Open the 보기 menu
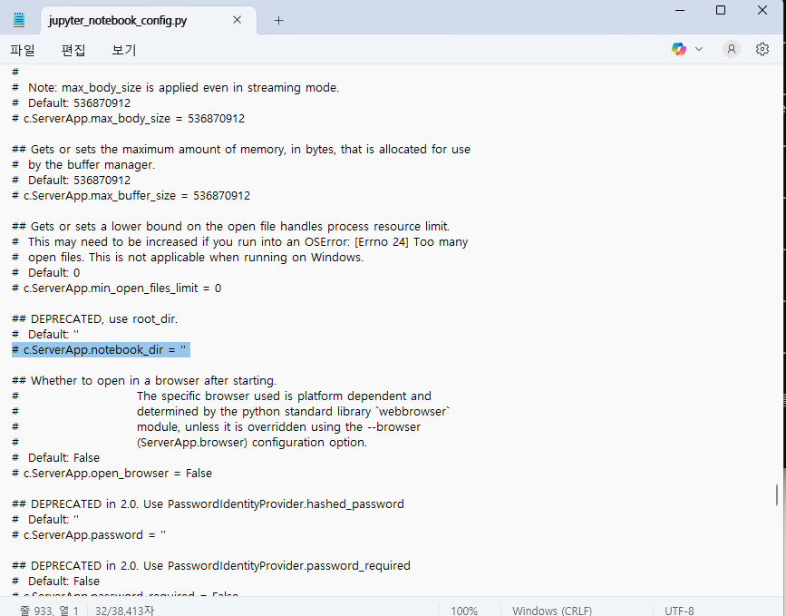 [x=124, y=50]
